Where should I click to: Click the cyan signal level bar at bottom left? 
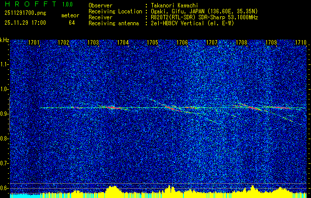[x=25, y=196]
